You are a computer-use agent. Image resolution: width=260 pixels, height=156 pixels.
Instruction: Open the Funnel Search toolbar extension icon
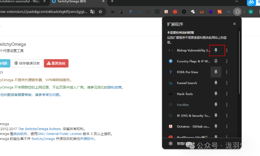click(139, 12)
